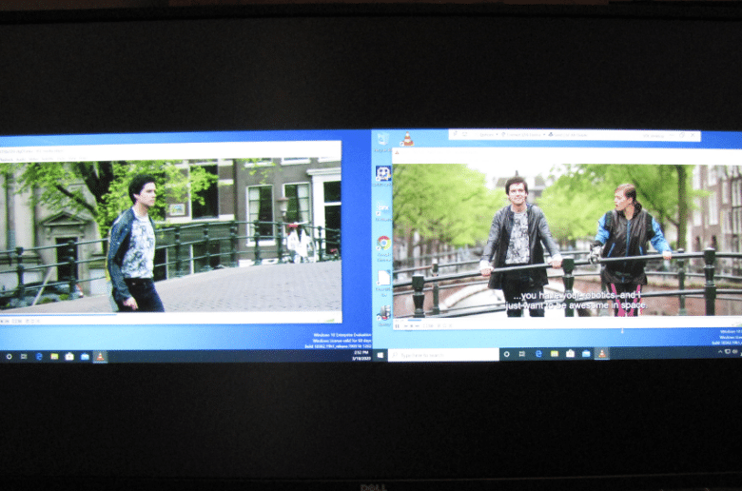Pin the connection bar at top

coord(456,134)
